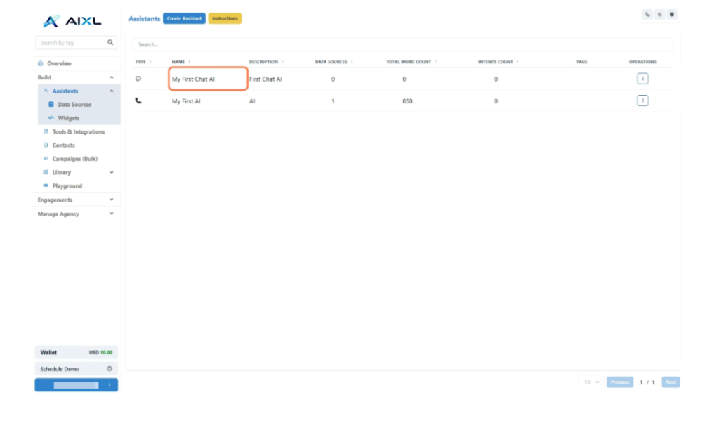
Task: Expand the Engagements section
Action: 111,200
